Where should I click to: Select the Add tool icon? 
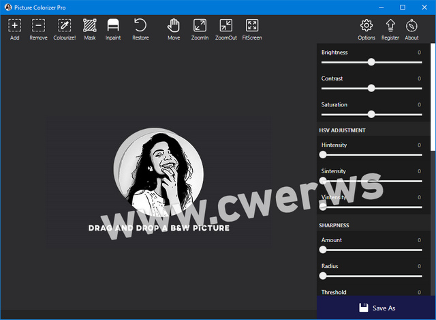[x=15, y=26]
